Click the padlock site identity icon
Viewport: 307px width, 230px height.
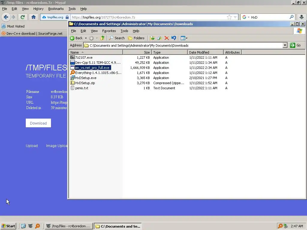[67, 17]
